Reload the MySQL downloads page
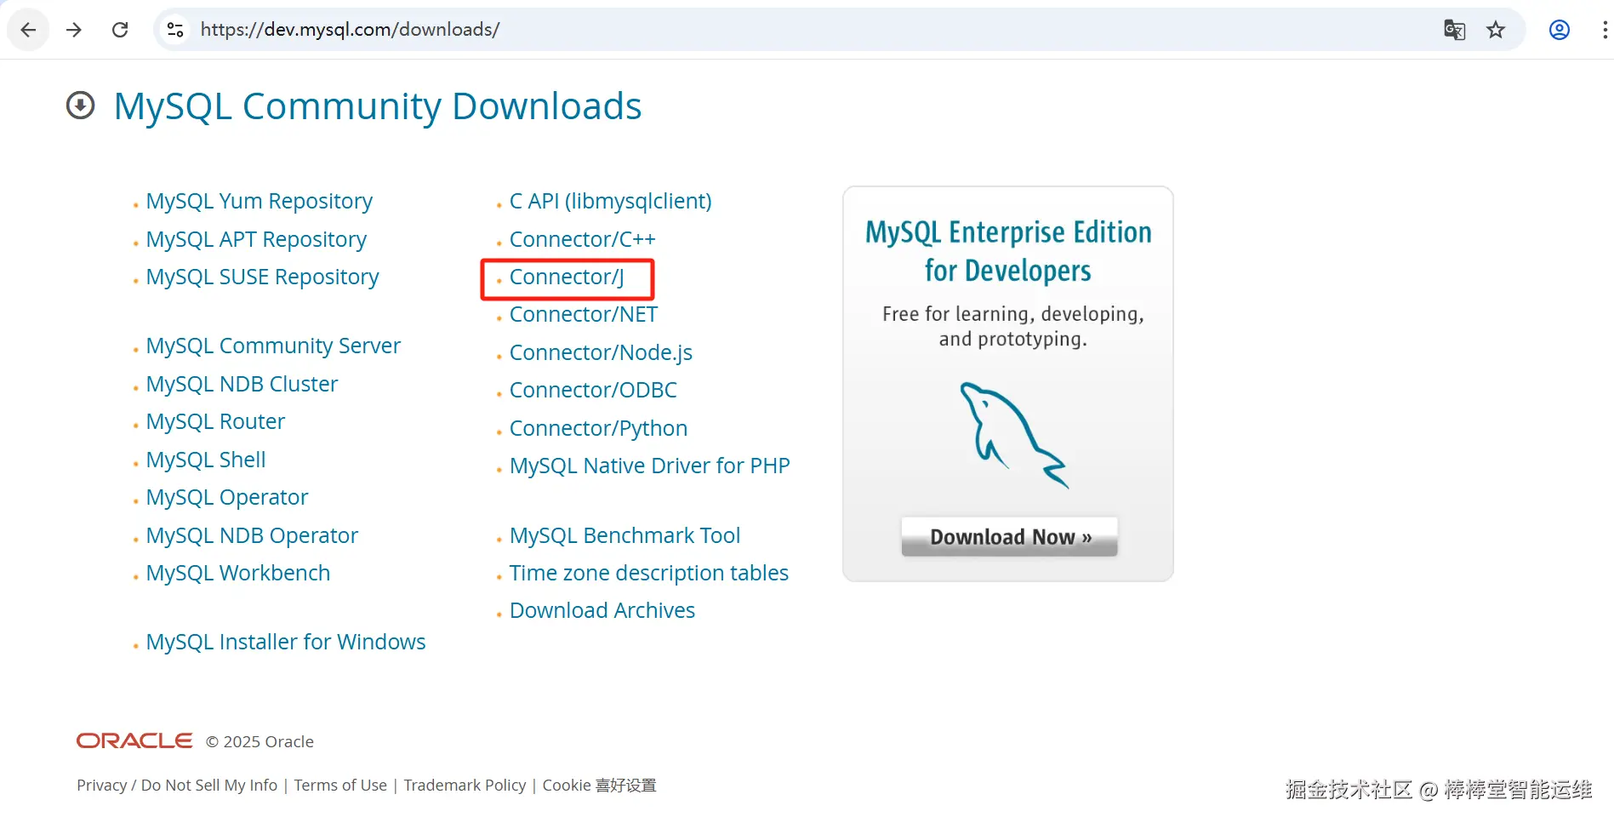The height and width of the screenshot is (823, 1614). click(120, 30)
